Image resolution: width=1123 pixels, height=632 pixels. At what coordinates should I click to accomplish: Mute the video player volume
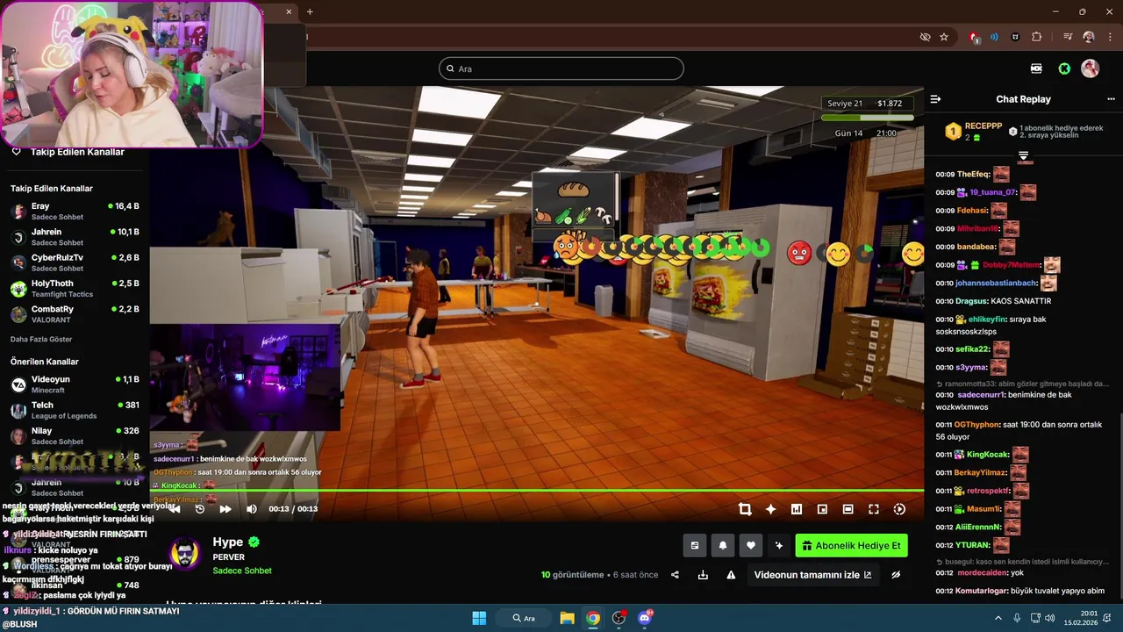(252, 509)
